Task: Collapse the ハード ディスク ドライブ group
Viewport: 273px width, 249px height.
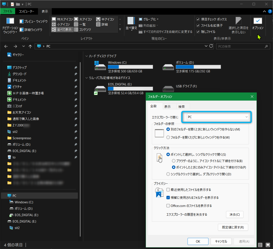Action: tap(86, 56)
